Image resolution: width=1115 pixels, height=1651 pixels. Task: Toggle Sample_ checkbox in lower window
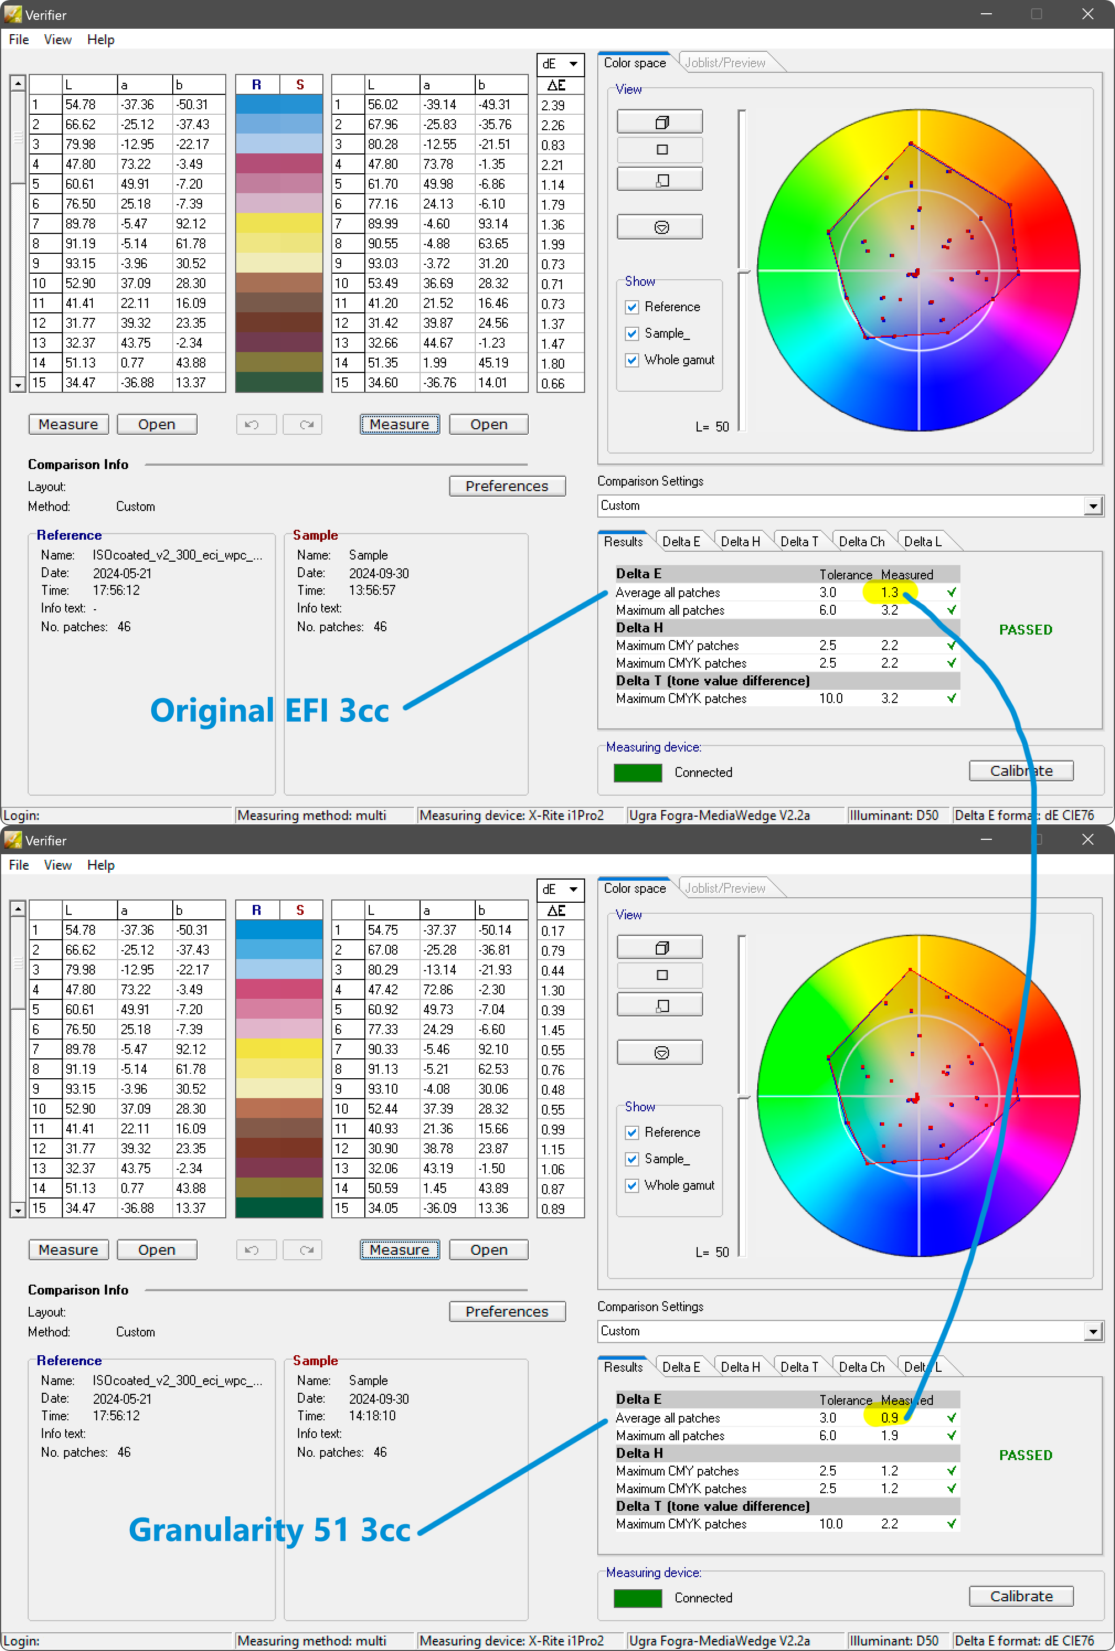632,1159
